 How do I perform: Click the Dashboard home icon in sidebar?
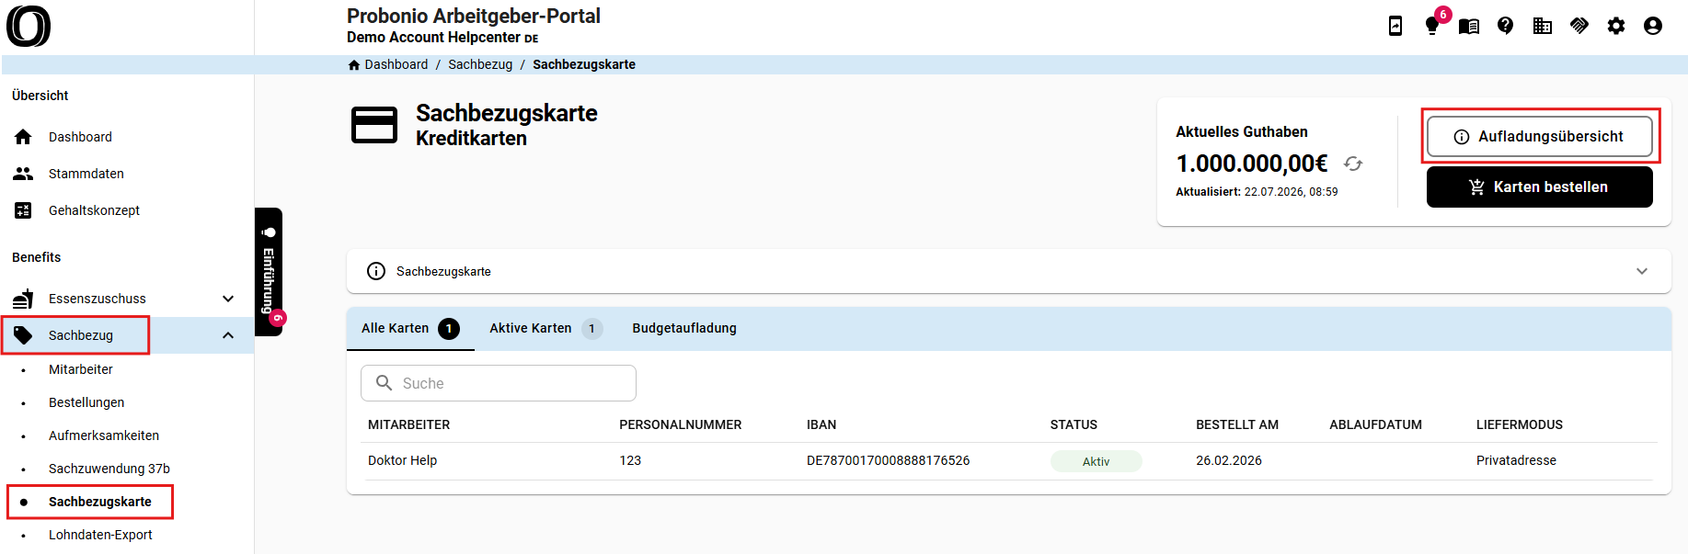click(23, 137)
